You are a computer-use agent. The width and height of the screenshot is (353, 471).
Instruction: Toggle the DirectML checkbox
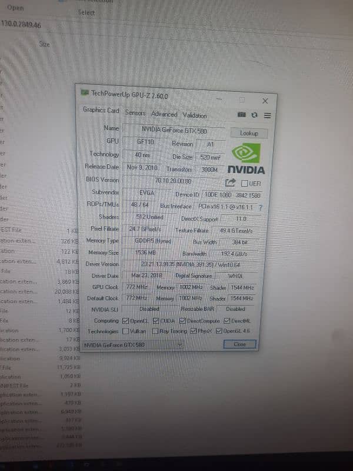[227, 321]
